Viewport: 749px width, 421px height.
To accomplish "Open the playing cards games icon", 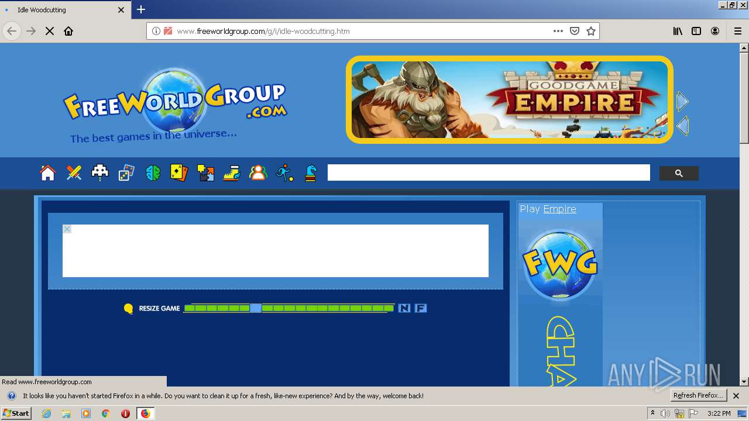I will pos(179,173).
